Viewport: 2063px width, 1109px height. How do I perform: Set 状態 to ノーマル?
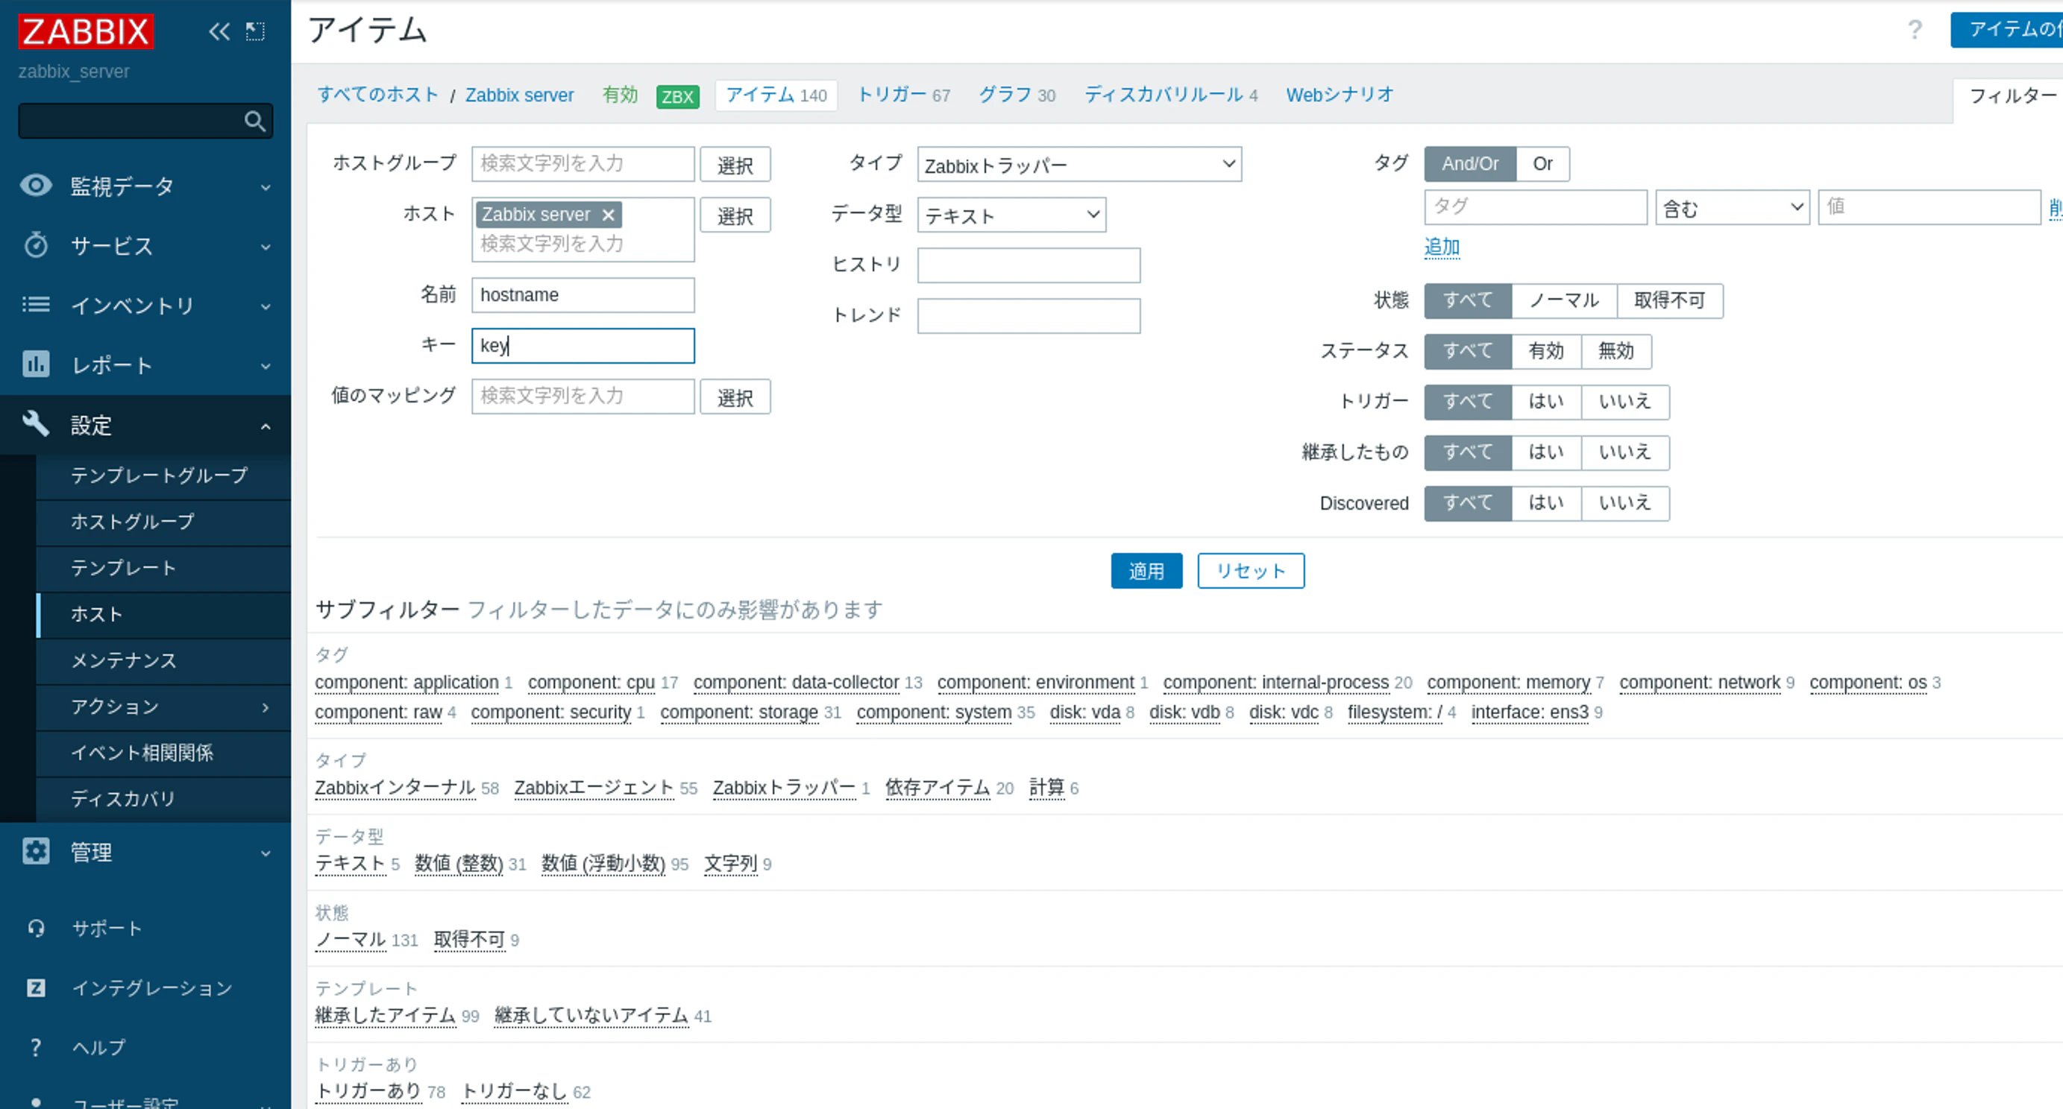(x=1564, y=301)
